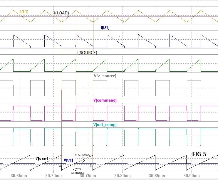Image resolution: width=218 pixels, height=180 pixels.
Task: Select the I(L1) trace label
Action: click(x=24, y=12)
